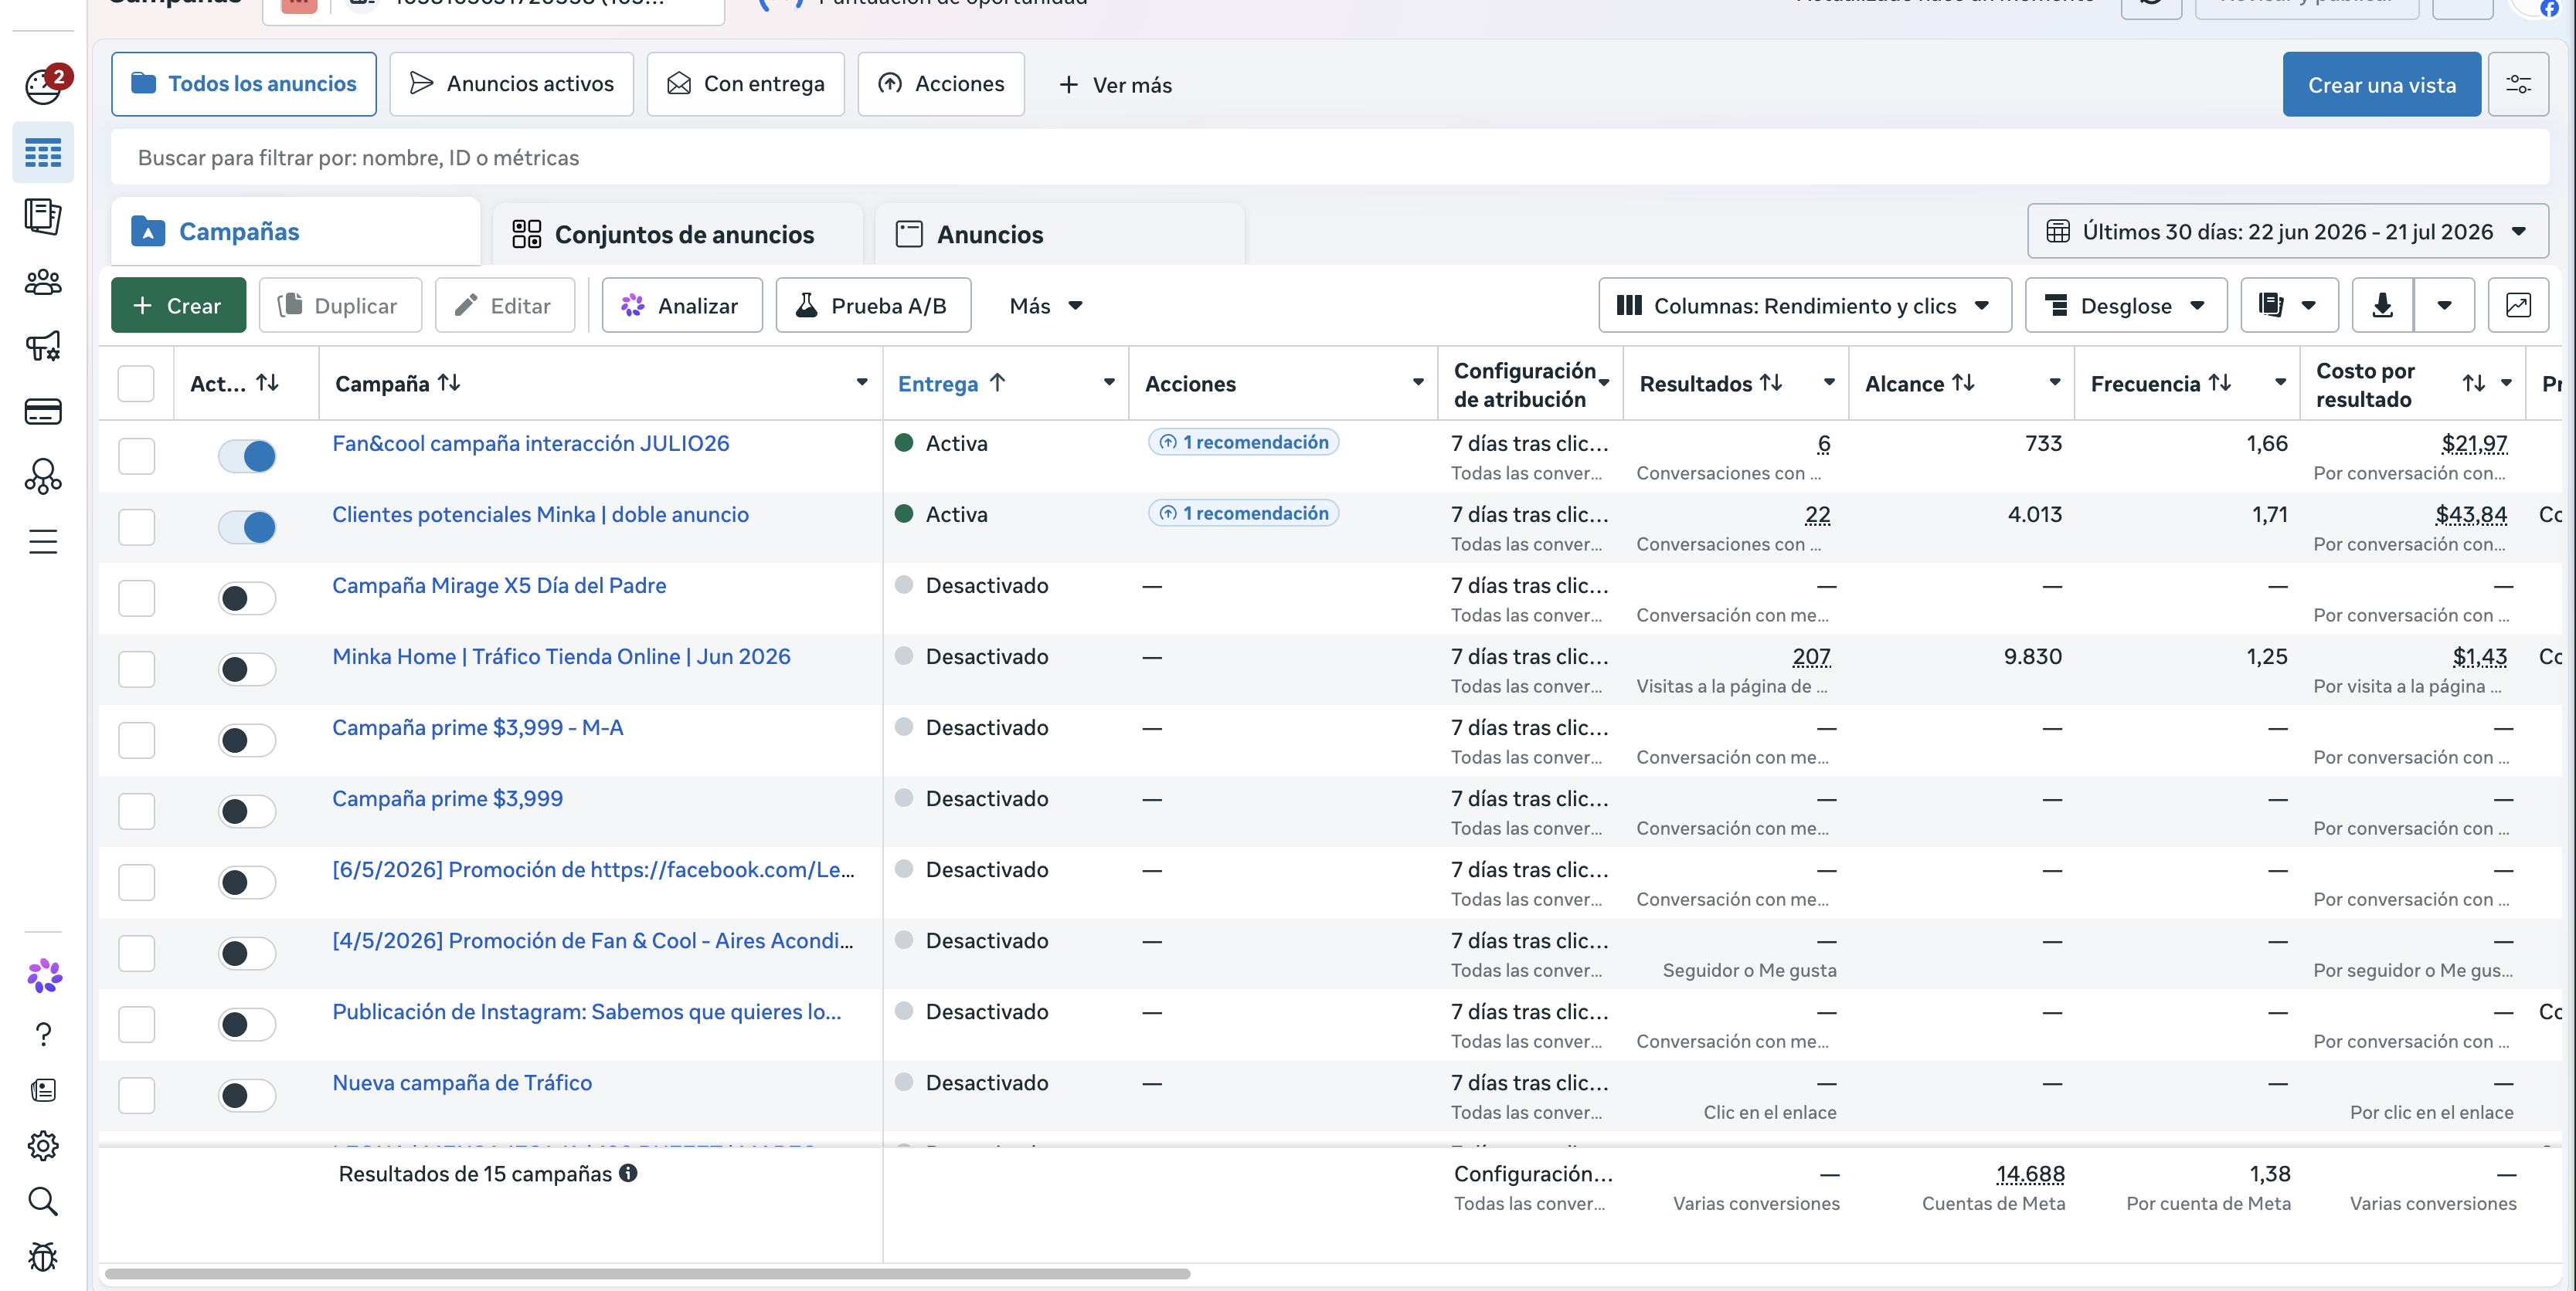Select the campaigns table grid sidebar icon

(43, 153)
